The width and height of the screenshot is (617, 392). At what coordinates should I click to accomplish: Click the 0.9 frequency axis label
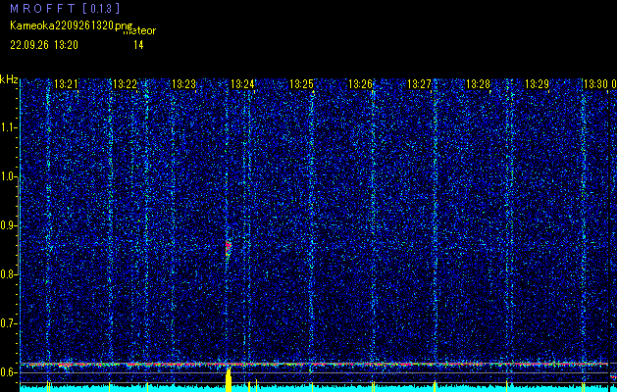click(8, 225)
